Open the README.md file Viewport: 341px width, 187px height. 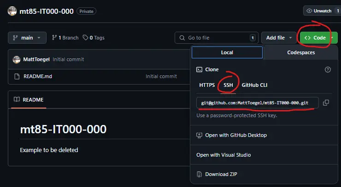[38, 76]
